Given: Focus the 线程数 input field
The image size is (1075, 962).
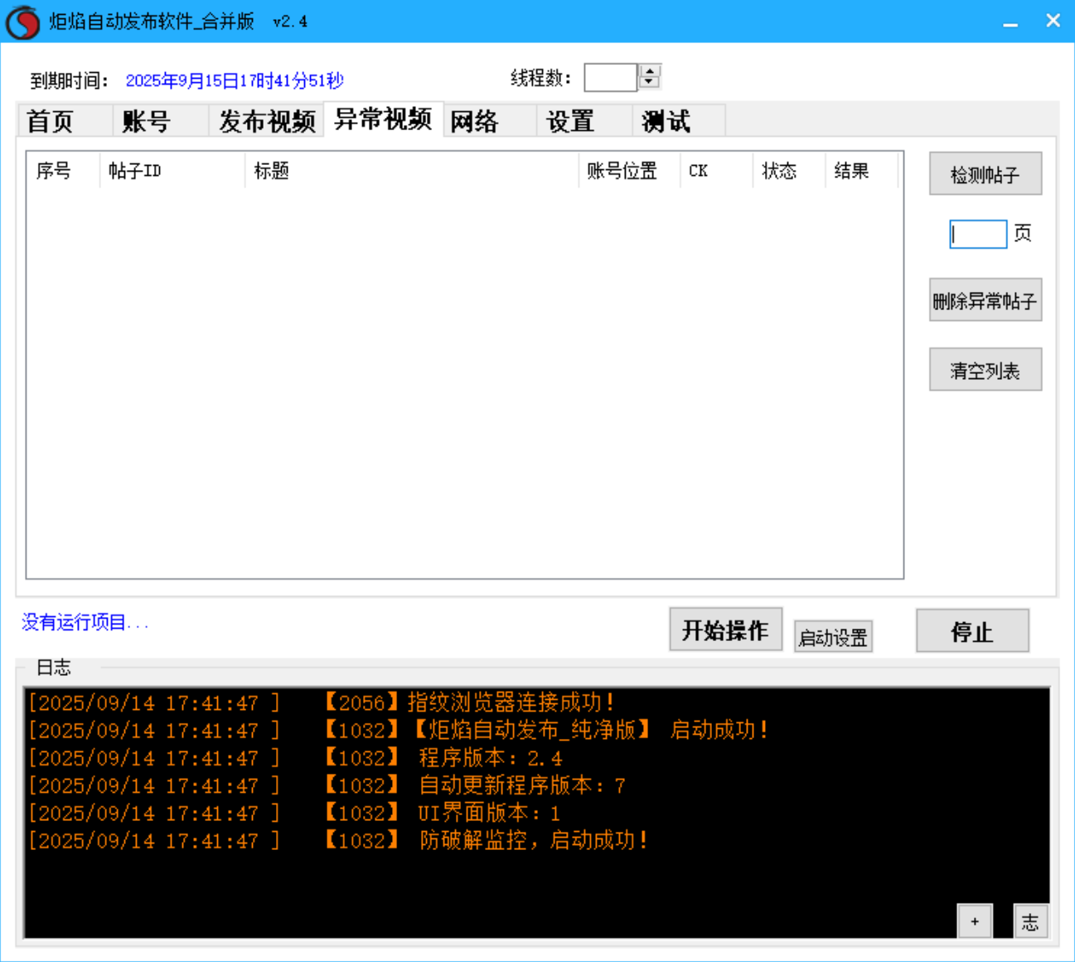Looking at the screenshot, I should (610, 78).
